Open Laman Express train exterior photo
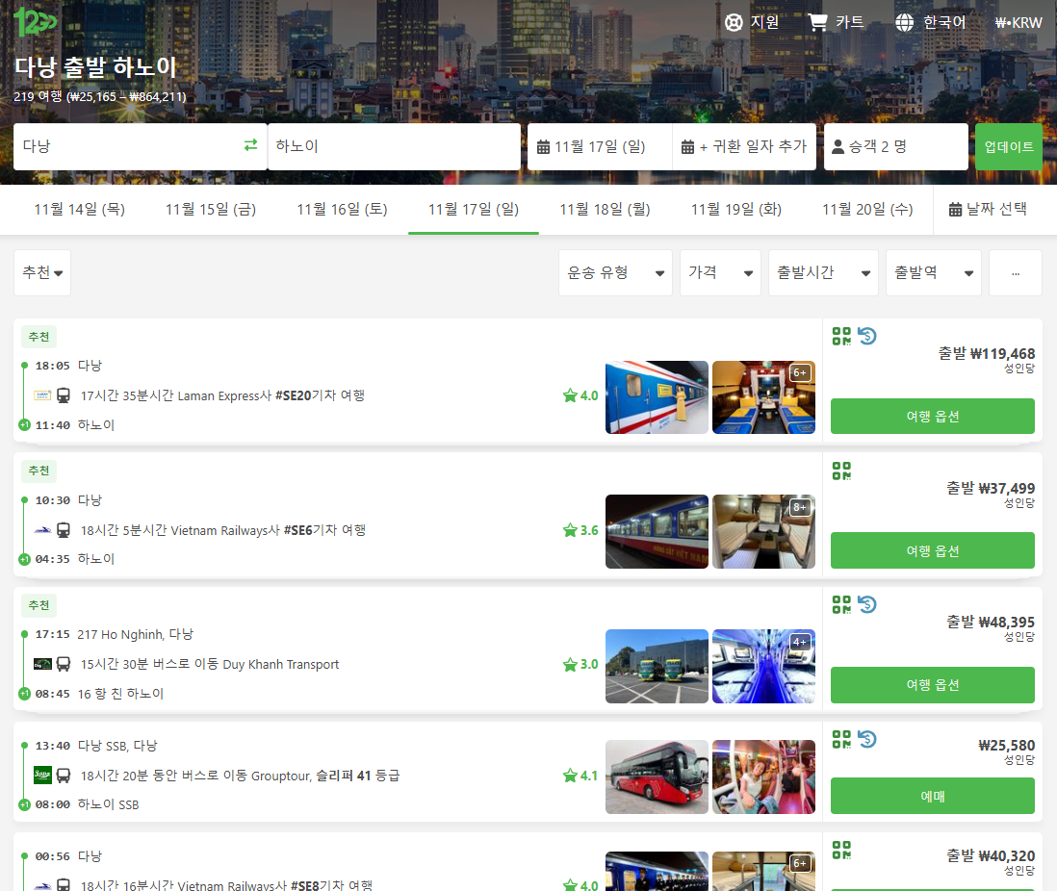The height and width of the screenshot is (891, 1057). 657,397
